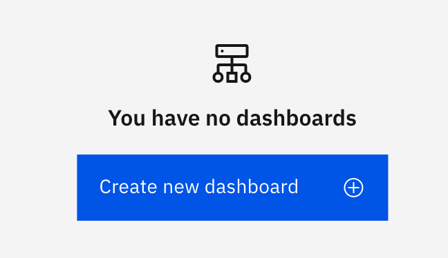The image size is (448, 258).
Task: Click the circled plus icon
Action: pos(353,188)
